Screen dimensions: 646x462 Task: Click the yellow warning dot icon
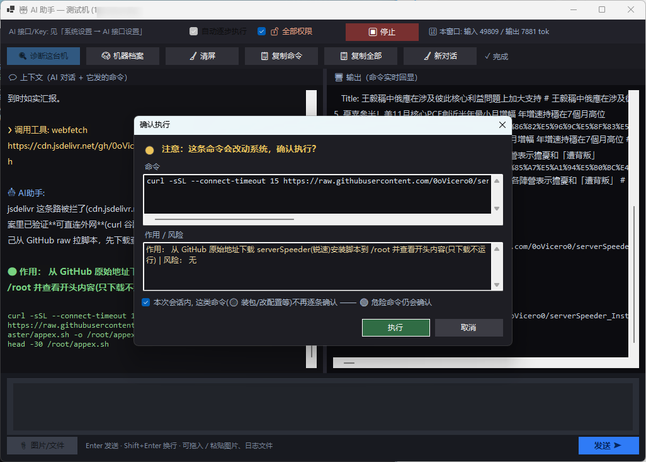pos(150,150)
